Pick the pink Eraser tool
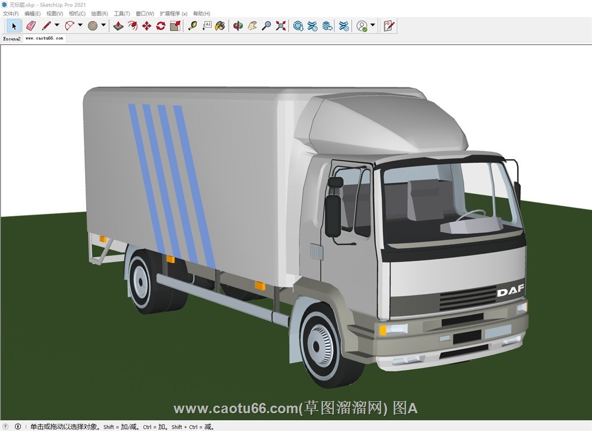Screen dimensions: 592x431 [31, 26]
